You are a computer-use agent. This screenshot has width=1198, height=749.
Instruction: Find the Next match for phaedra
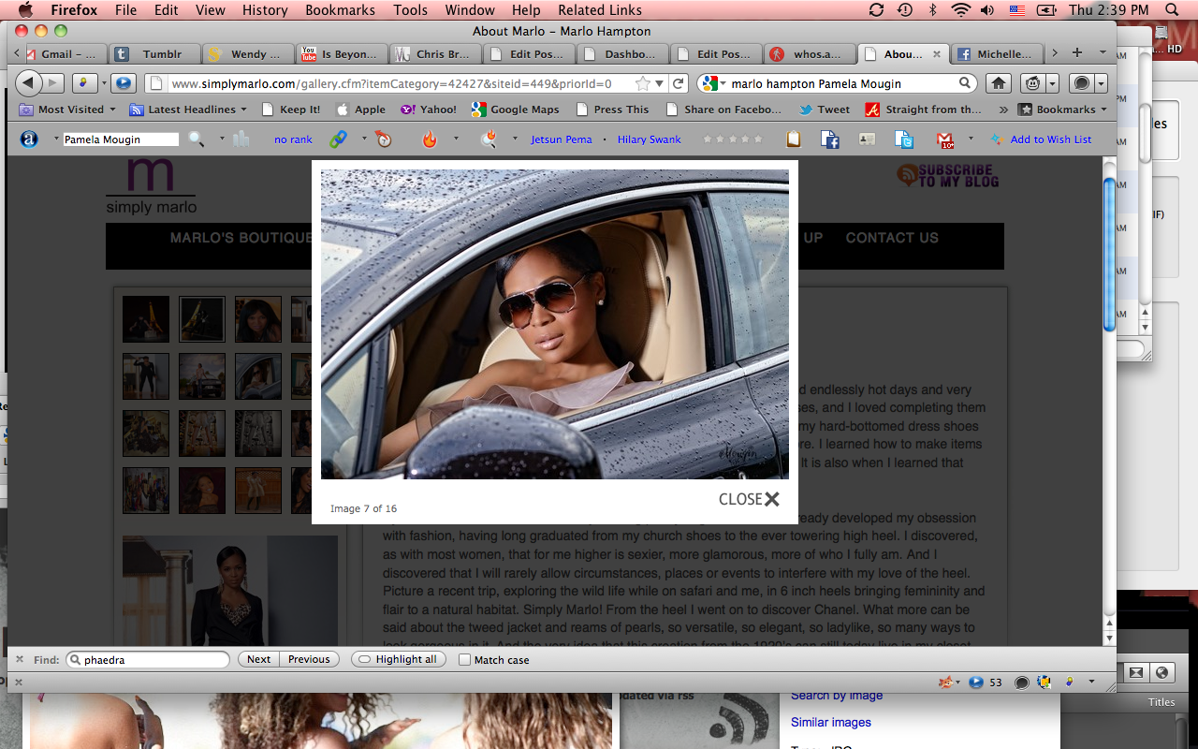(x=258, y=660)
